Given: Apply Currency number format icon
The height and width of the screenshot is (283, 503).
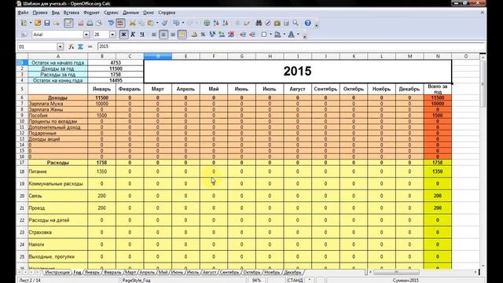Looking at the screenshot, I should pos(194,35).
